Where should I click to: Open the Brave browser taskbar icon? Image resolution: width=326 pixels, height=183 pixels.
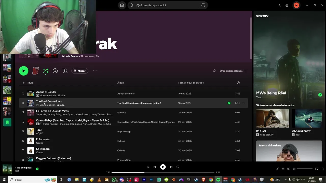point(203,180)
